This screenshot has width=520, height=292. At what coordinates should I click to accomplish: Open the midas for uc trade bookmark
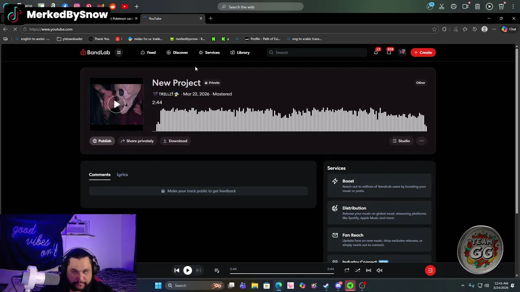(145, 39)
